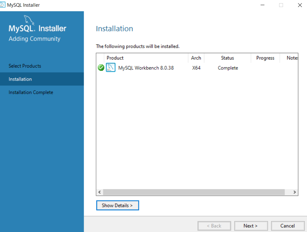Go to Installation Complete step
Viewport: 307px width, 232px height.
click(x=42, y=92)
